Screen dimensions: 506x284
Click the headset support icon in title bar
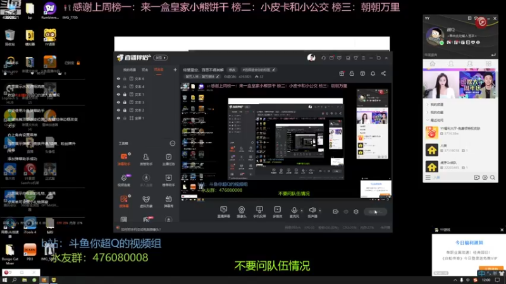click(x=323, y=58)
